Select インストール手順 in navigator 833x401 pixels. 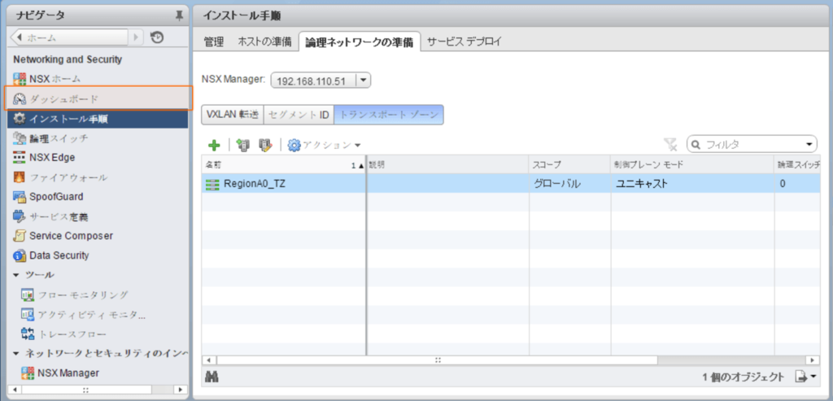[x=98, y=119]
